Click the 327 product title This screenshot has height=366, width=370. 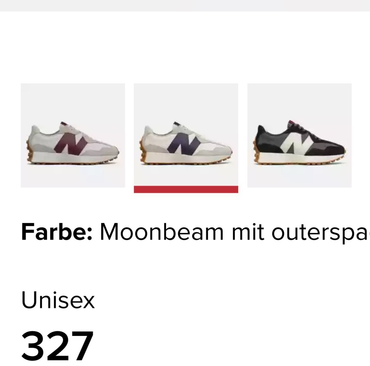(57, 346)
